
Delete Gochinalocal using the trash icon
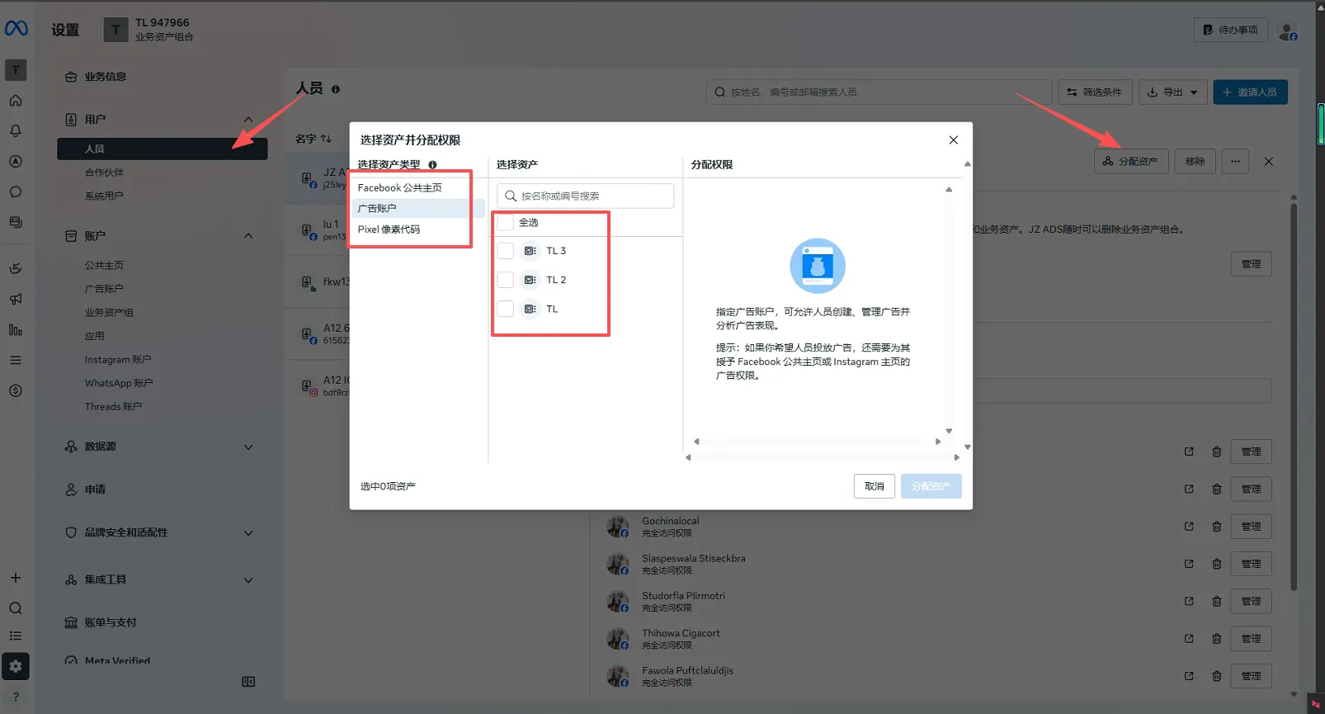tap(1216, 527)
